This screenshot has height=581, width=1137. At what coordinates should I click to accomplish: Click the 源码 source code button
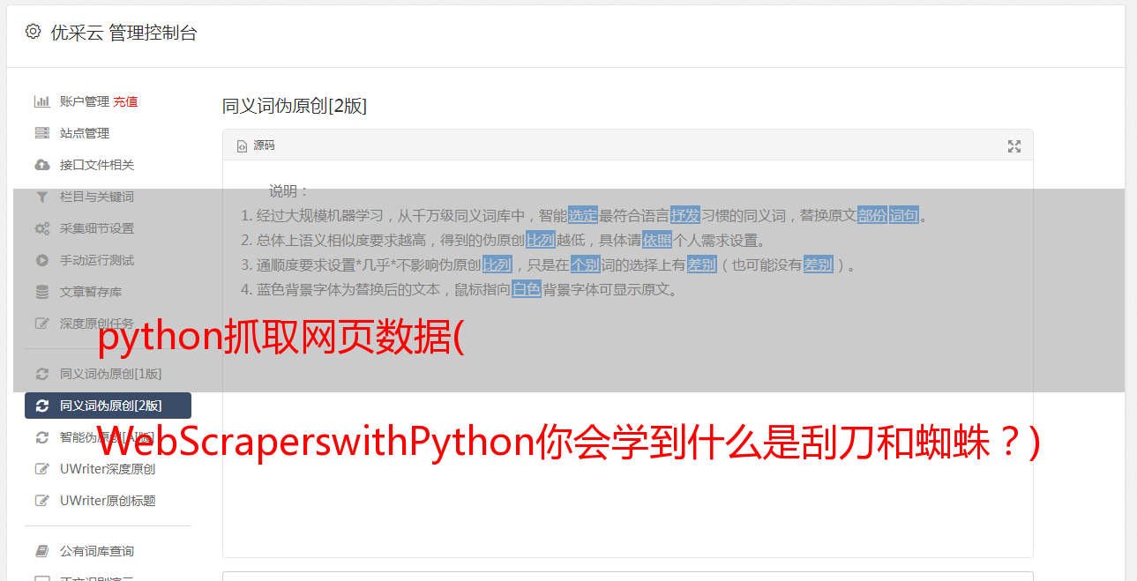pyautogui.click(x=256, y=145)
